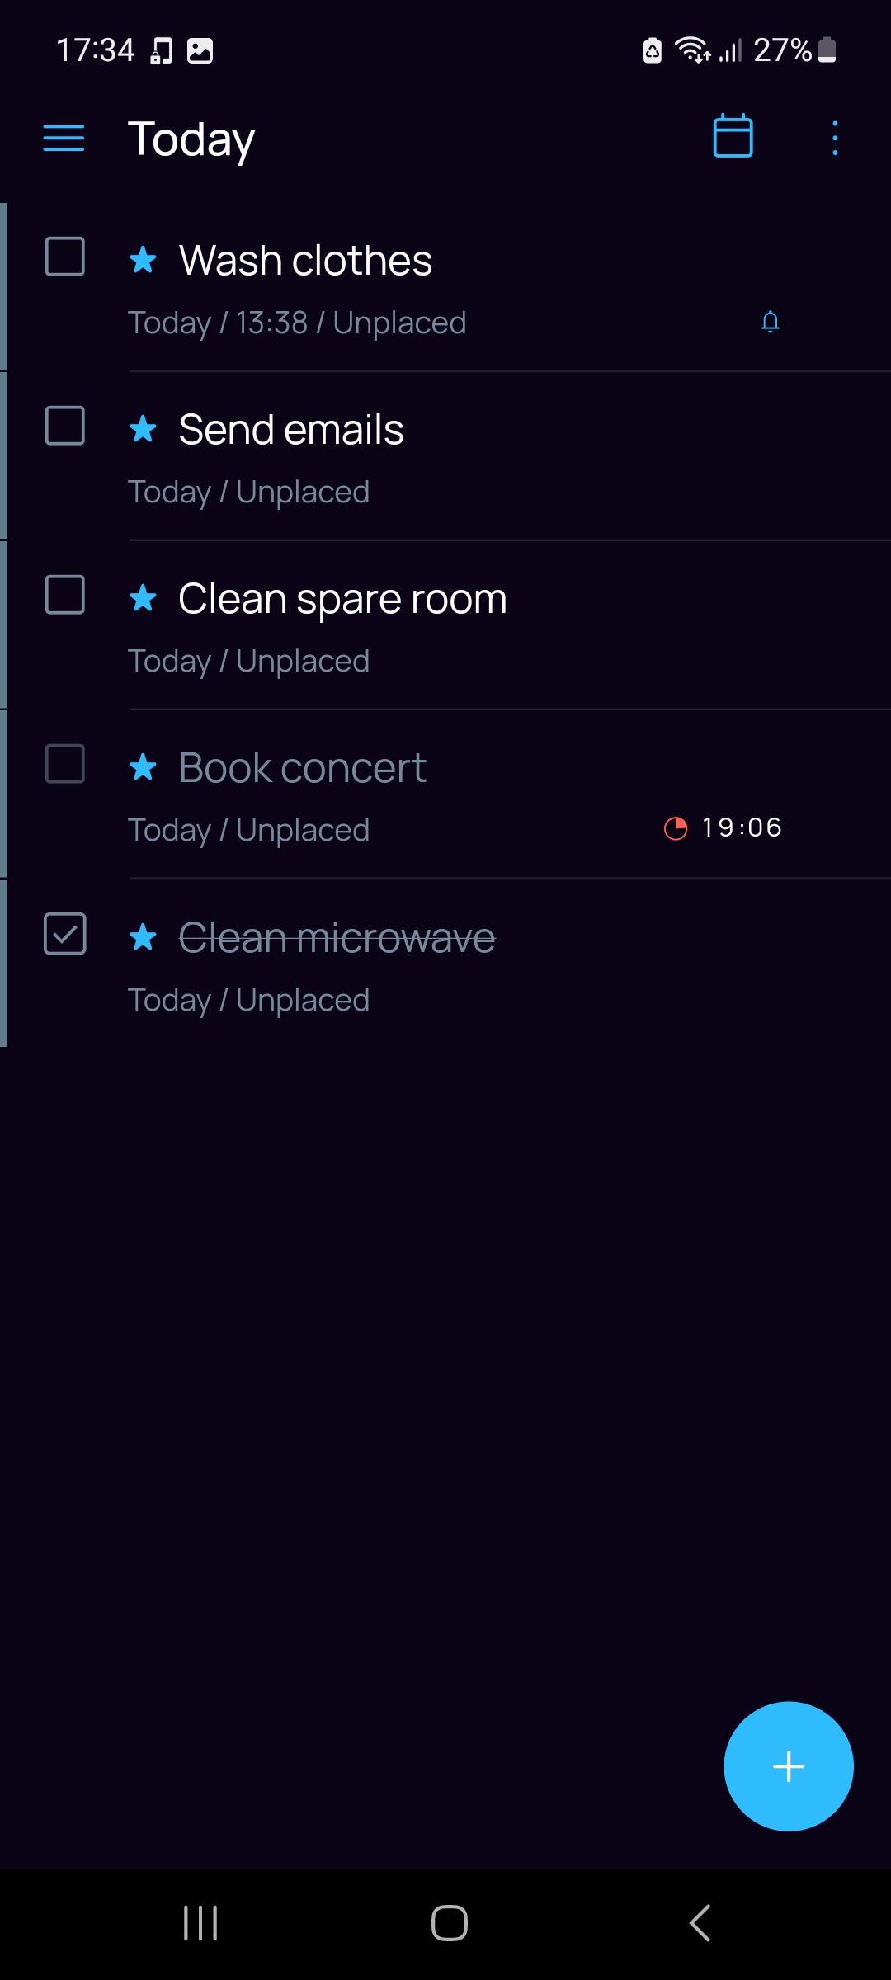Tap the star next to Wash clothes
Screen dimensions: 891x1980
click(144, 260)
